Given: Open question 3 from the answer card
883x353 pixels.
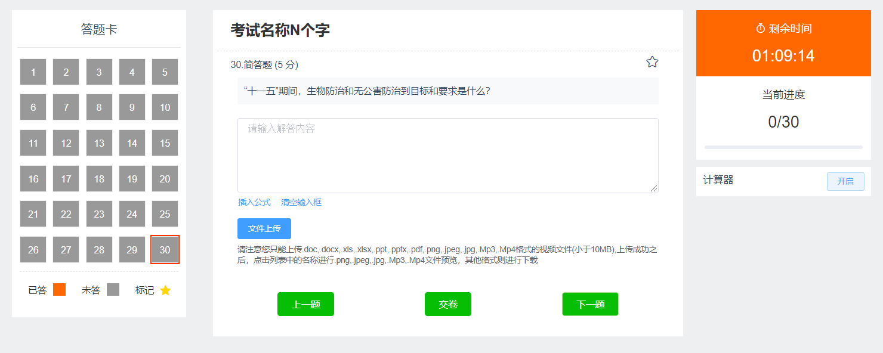Looking at the screenshot, I should click(99, 72).
